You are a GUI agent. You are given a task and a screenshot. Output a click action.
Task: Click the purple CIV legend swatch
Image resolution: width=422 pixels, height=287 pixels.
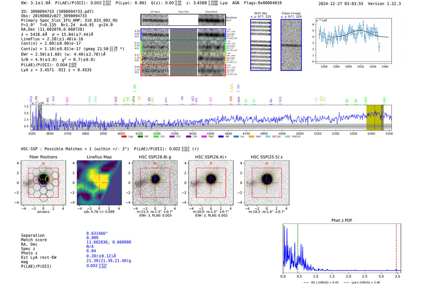tap(172, 137)
